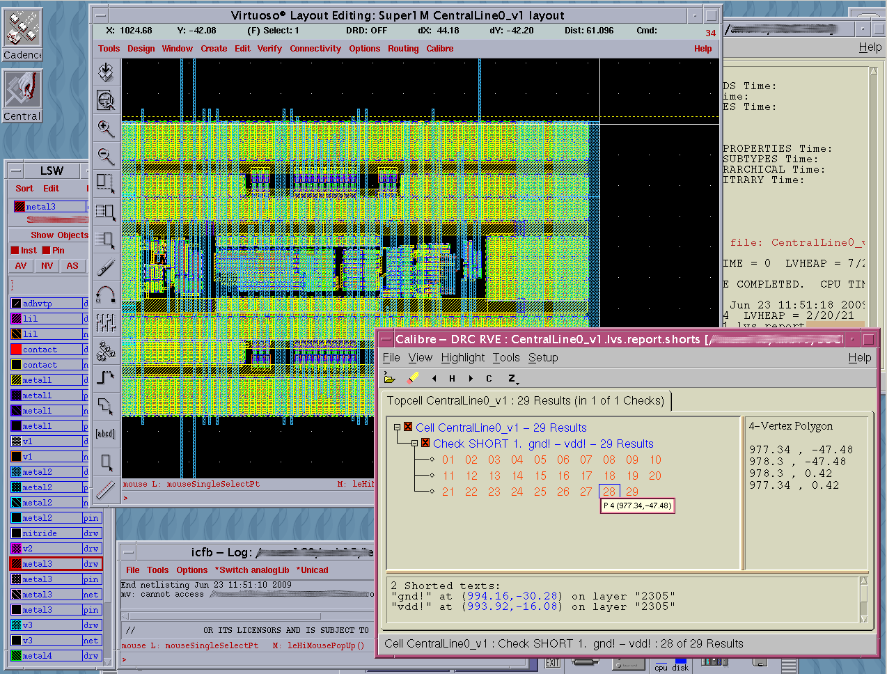Click the v2 layer color swatch
Screen dimensions: 887x674
16,549
